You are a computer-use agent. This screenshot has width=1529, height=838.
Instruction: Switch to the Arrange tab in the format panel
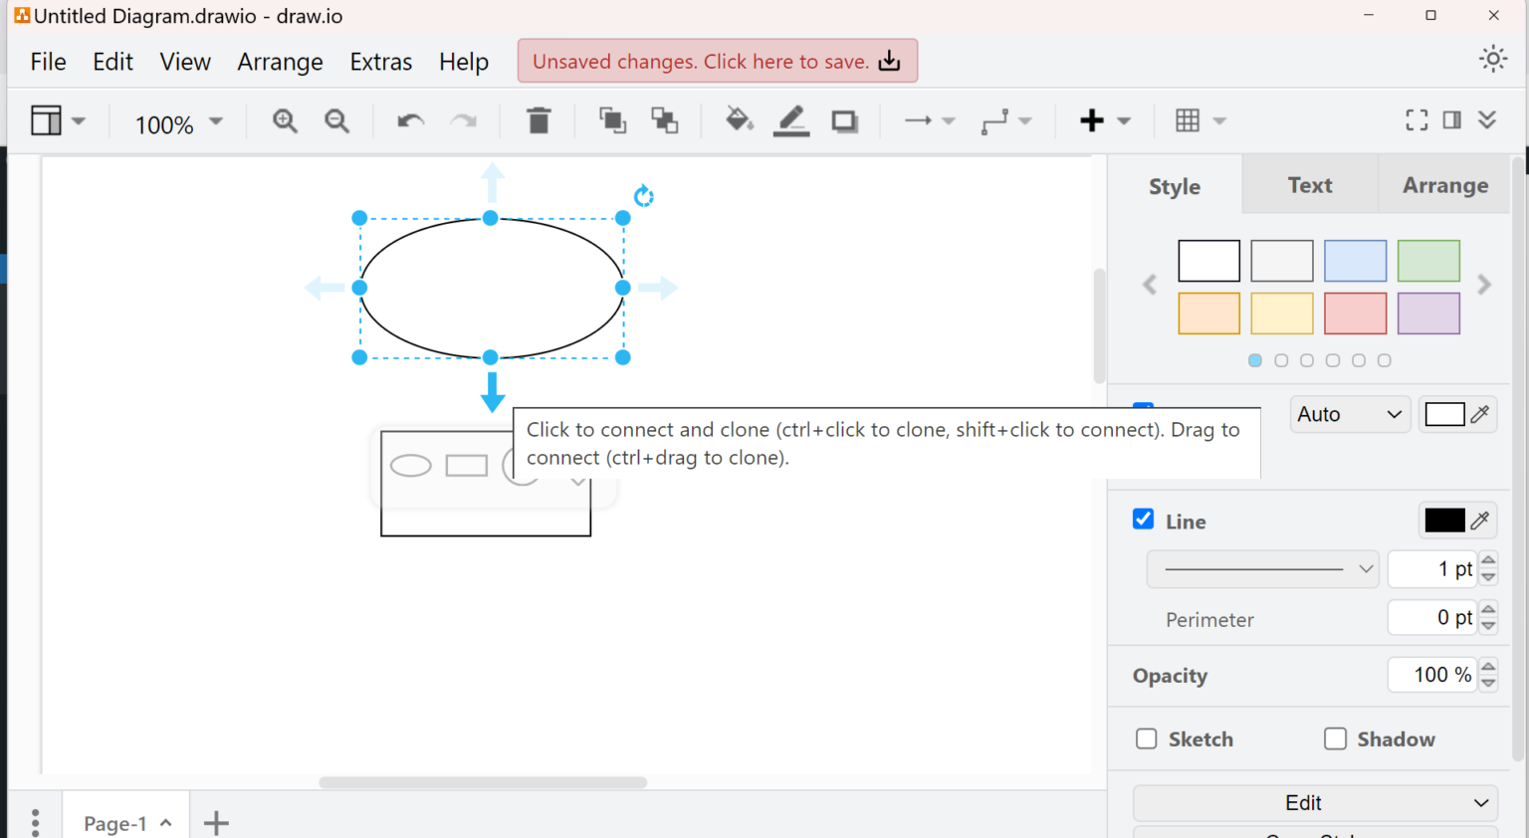click(x=1444, y=184)
